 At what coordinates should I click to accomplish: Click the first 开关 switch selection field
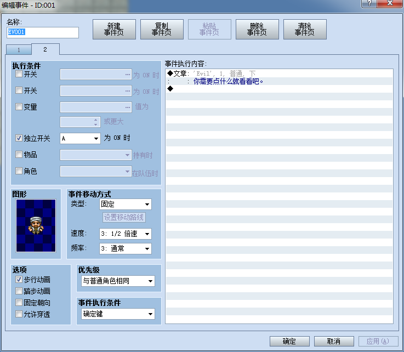pos(96,75)
